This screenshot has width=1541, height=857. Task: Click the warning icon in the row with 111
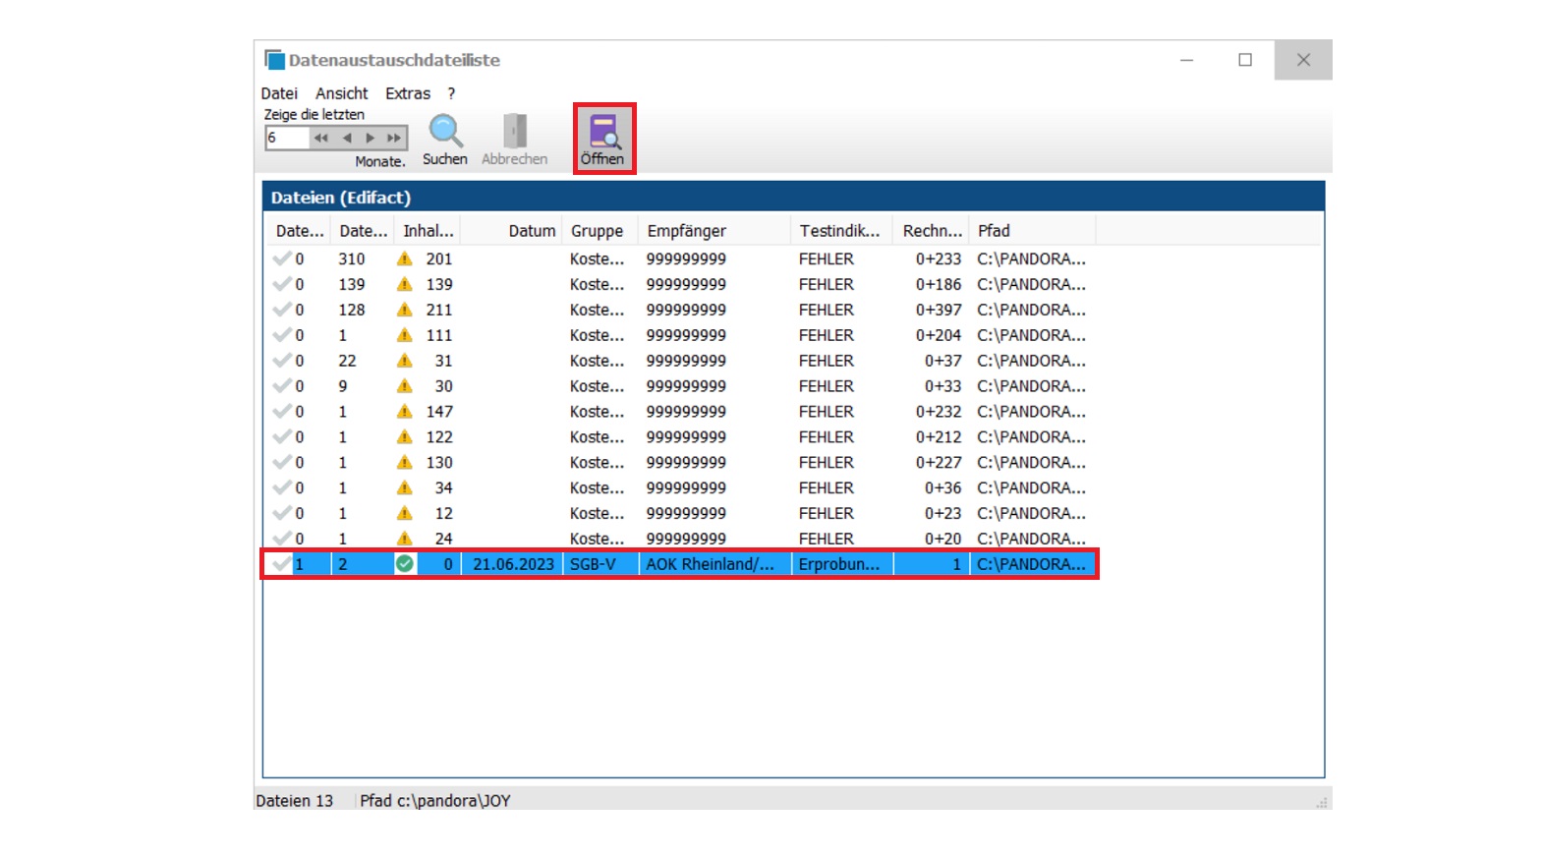(404, 336)
